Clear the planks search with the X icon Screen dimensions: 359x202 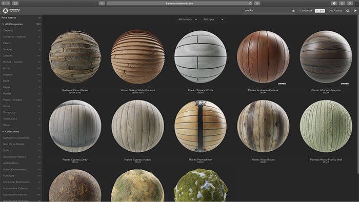[293, 11]
